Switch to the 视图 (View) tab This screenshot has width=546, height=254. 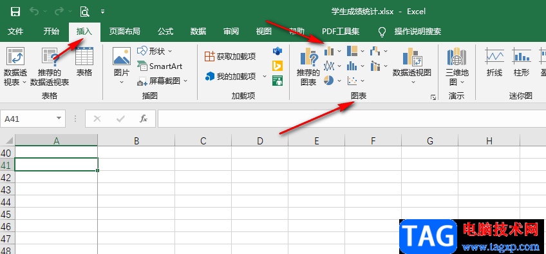click(x=263, y=32)
